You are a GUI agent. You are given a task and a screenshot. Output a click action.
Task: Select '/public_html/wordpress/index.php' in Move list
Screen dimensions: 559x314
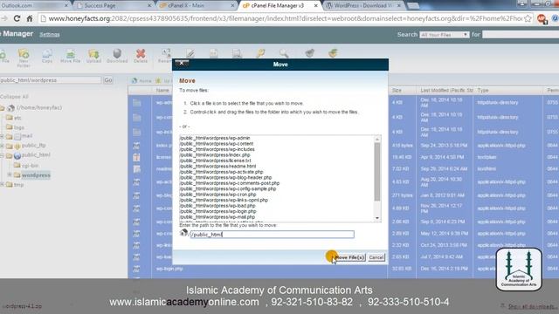[x=215, y=155]
